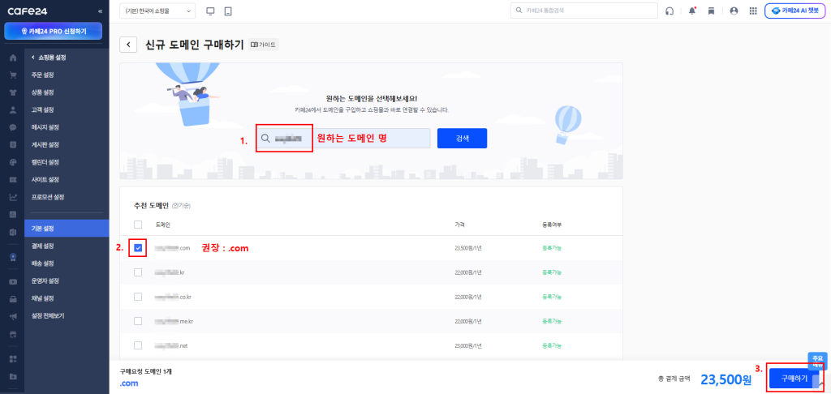The image size is (831, 394).
Task: Click the 검색 search button
Action: 462,138
